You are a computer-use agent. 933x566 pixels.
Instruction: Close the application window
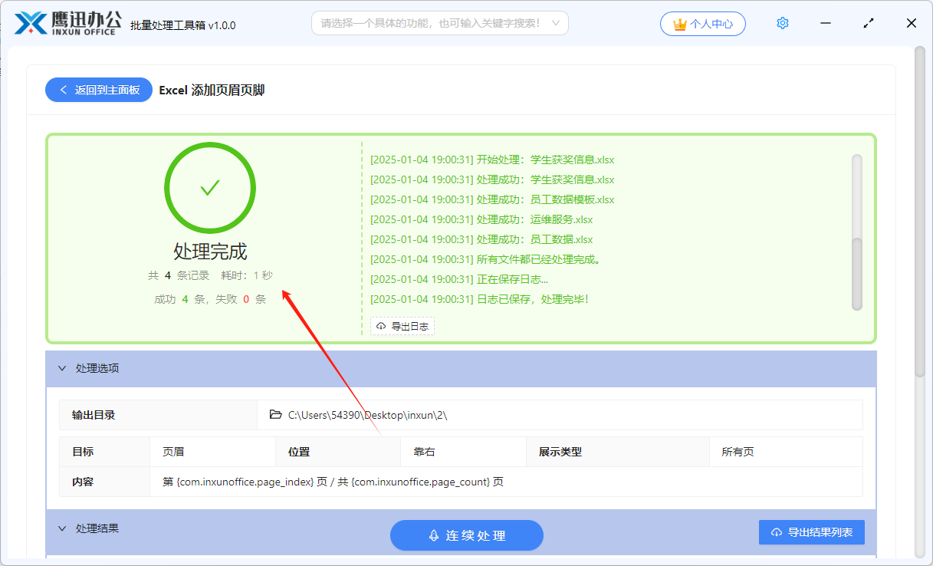coord(912,24)
